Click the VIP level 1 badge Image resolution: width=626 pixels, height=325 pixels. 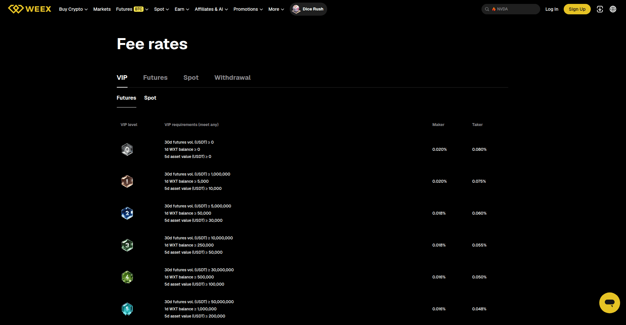(x=127, y=181)
